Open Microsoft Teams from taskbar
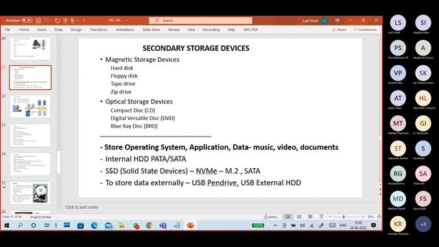 click(163, 225)
